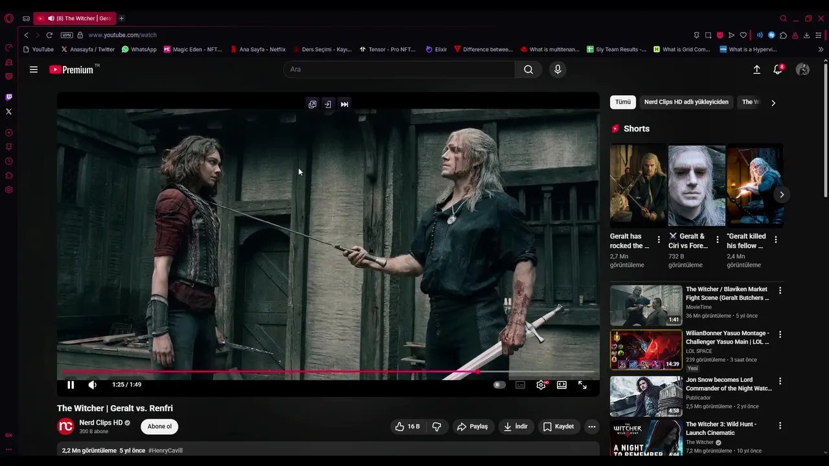Switch to theater mode in player
This screenshot has width=829, height=466.
[x=562, y=384]
